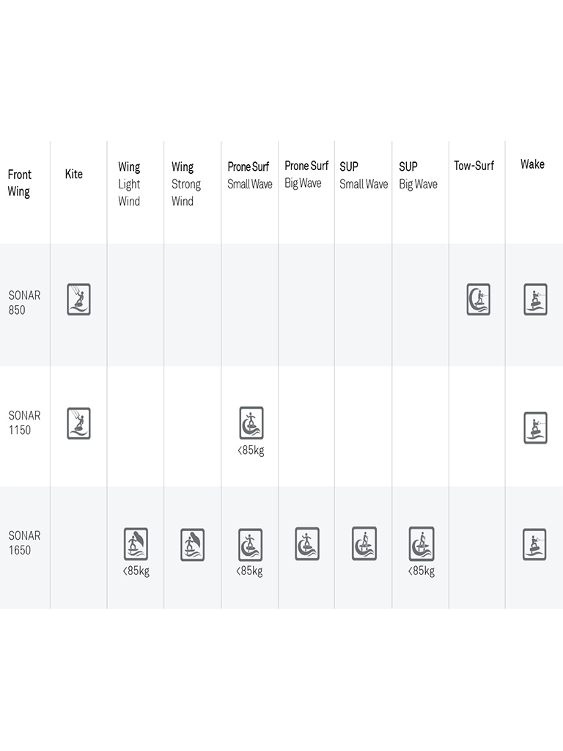
Task: Click the Wake icon for SONAR 1650
Action: tap(534, 544)
